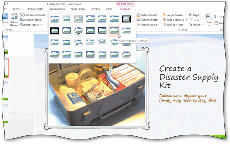Click the Reset Picture button
The width and height of the screenshot is (230, 144).
pos(29,25)
